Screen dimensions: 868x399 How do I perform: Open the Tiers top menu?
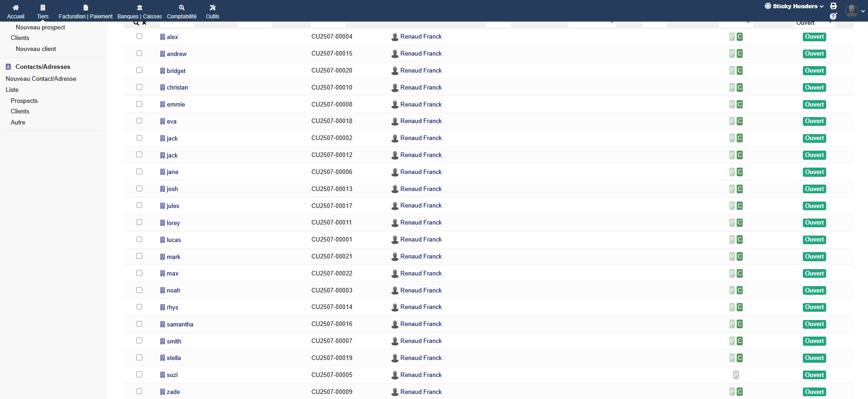(43, 11)
